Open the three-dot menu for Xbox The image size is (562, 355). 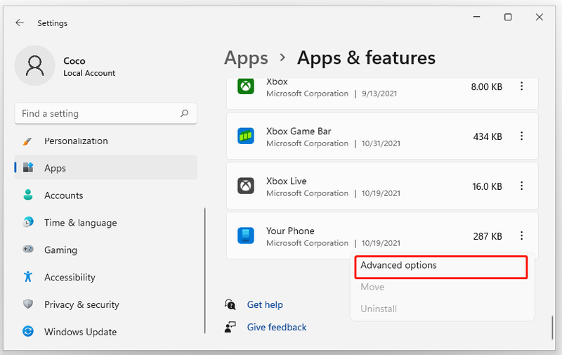[x=521, y=86]
